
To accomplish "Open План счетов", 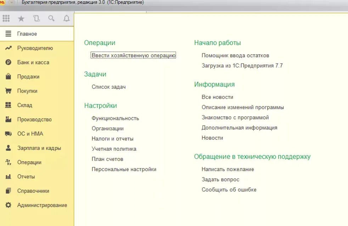I will pyautogui.click(x=107, y=159).
